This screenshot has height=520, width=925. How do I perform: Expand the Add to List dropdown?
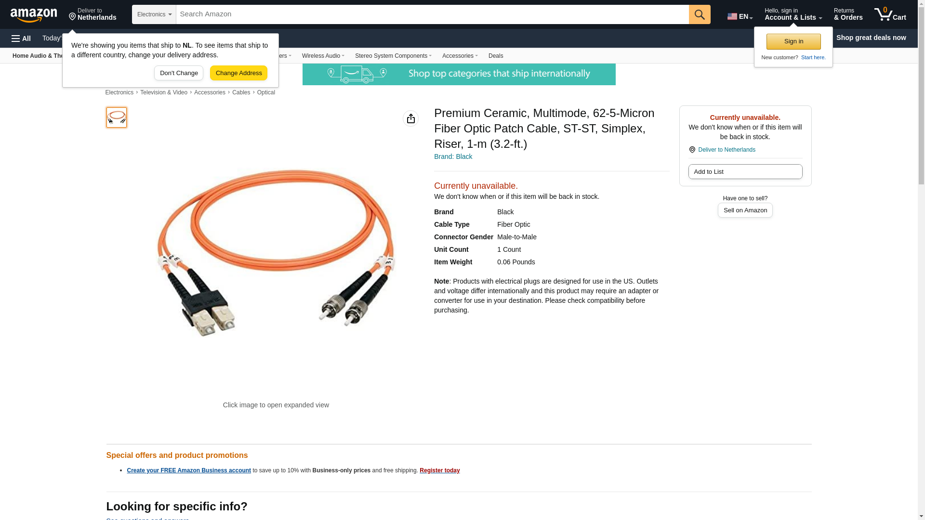pos(745,172)
